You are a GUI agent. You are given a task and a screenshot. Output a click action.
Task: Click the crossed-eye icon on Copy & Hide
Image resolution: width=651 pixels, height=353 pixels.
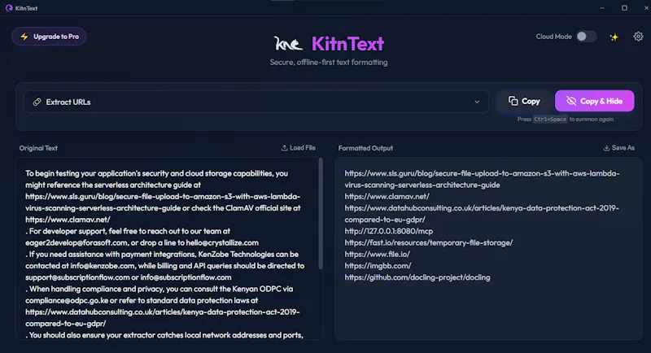[571, 101]
